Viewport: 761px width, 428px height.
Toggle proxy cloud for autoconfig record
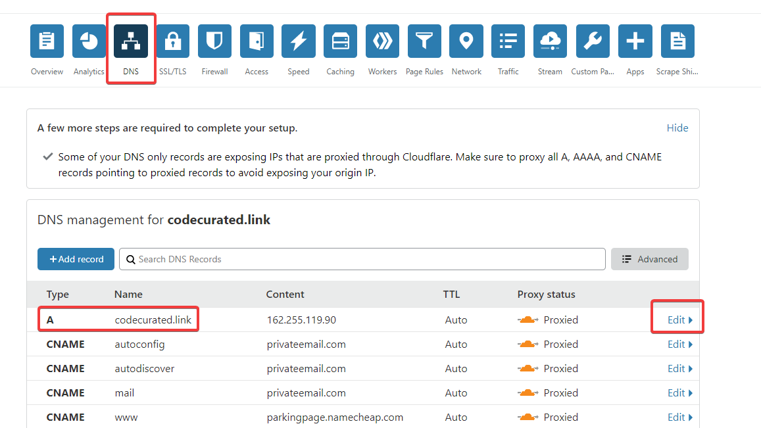point(528,344)
